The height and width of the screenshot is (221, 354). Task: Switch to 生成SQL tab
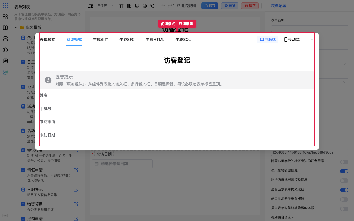point(183,40)
